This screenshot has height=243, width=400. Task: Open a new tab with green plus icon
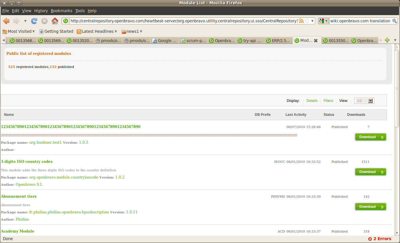[387, 40]
